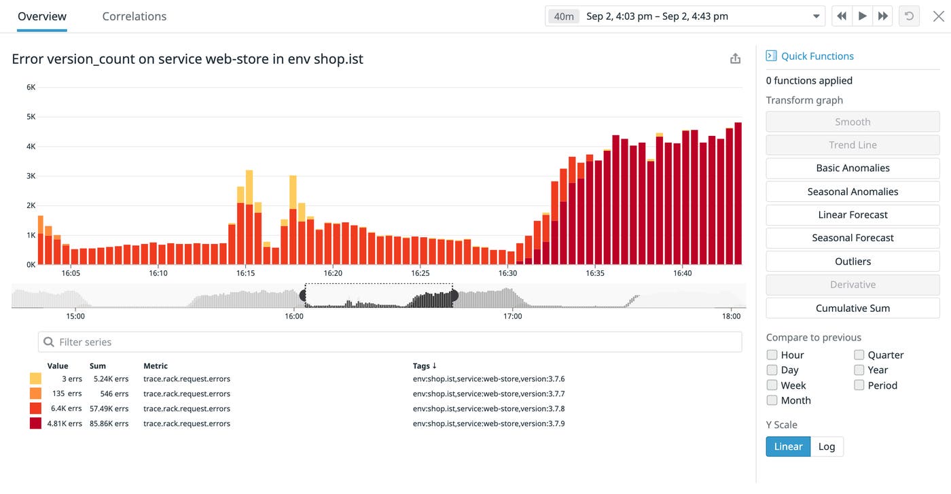Image resolution: width=951 pixels, height=494 pixels.
Task: Click the search magnifier icon in filter
Action: click(x=49, y=342)
